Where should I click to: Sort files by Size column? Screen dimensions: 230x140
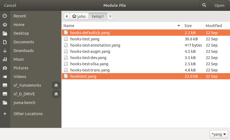(193, 26)
